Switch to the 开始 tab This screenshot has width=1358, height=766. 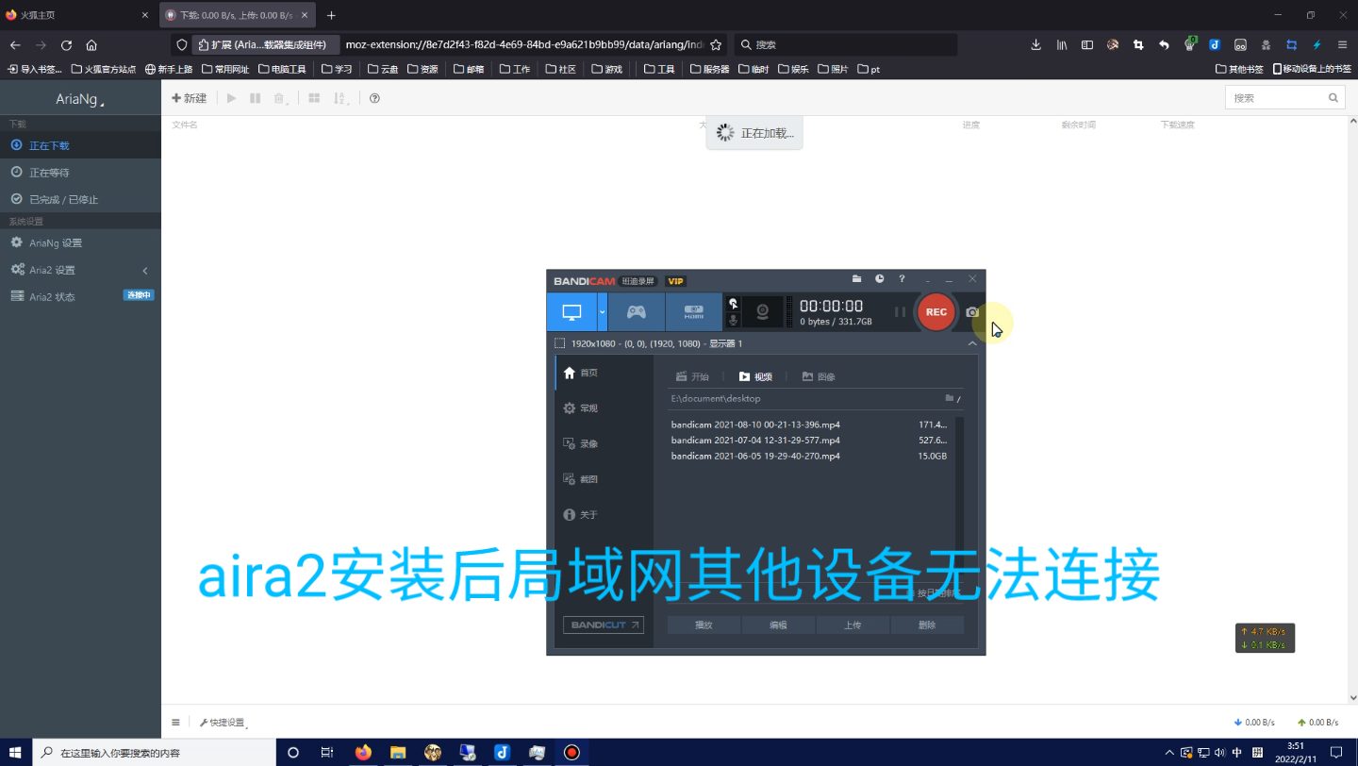[x=692, y=376]
